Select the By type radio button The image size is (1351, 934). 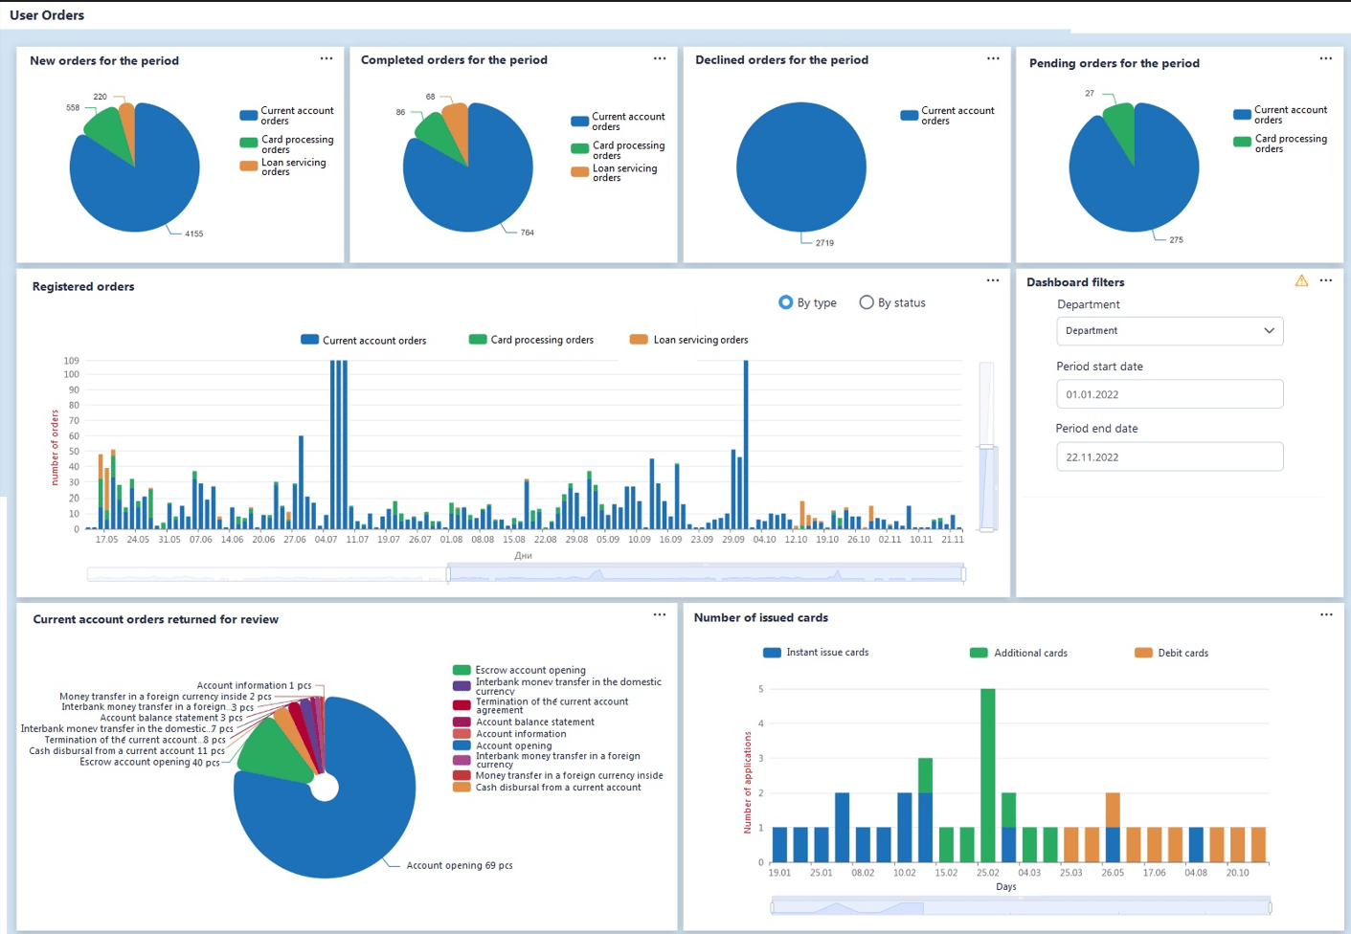[786, 302]
